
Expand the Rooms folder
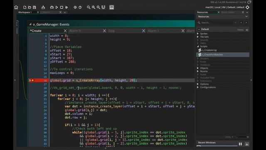[198, 71]
